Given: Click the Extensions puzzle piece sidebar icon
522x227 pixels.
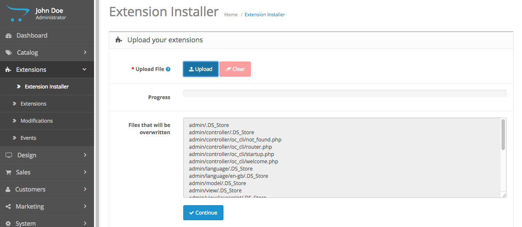Looking at the screenshot, I should (x=8, y=70).
